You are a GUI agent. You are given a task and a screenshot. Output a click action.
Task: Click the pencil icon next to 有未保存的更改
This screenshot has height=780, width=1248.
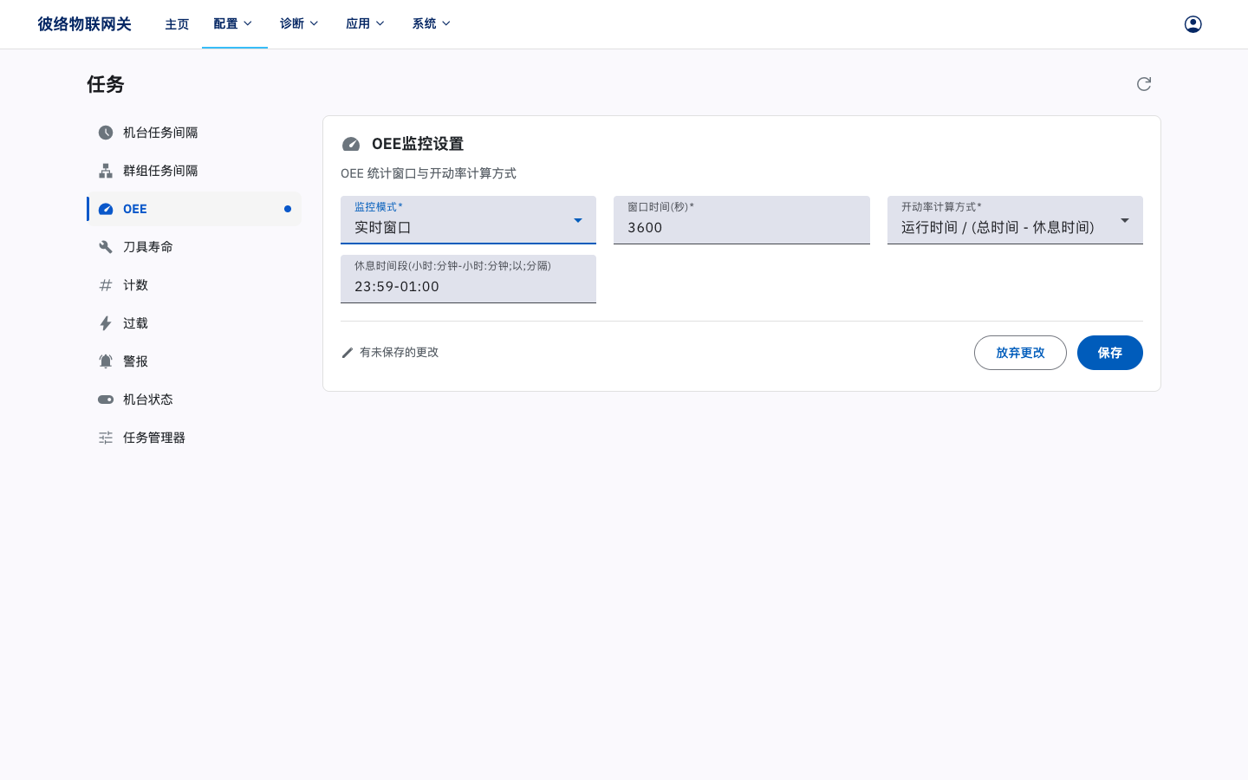click(x=348, y=353)
